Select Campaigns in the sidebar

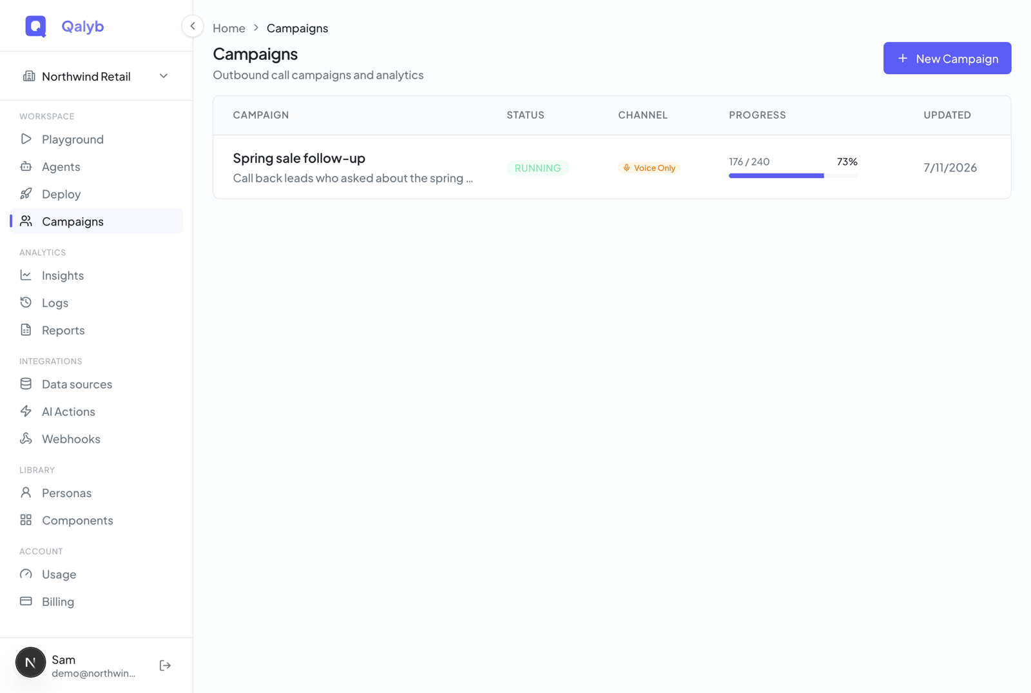click(97, 221)
